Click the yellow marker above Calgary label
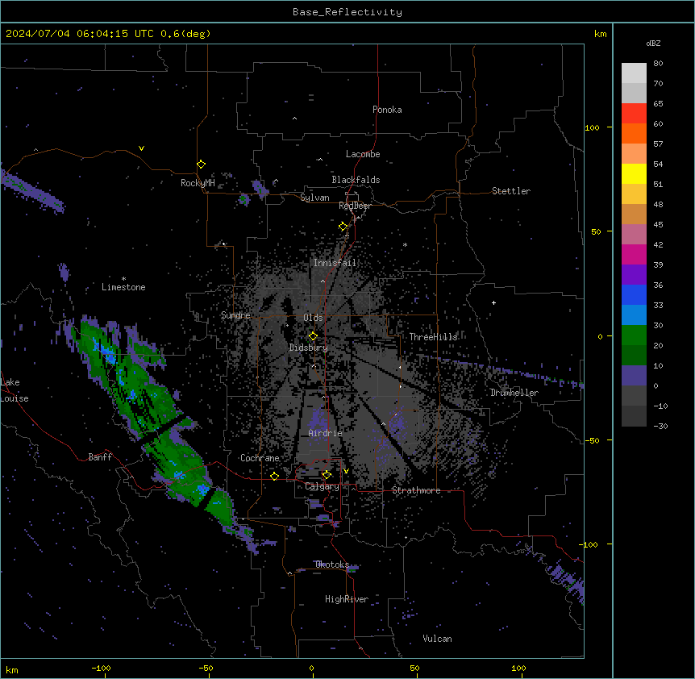Image resolution: width=695 pixels, height=679 pixels. pos(327,475)
